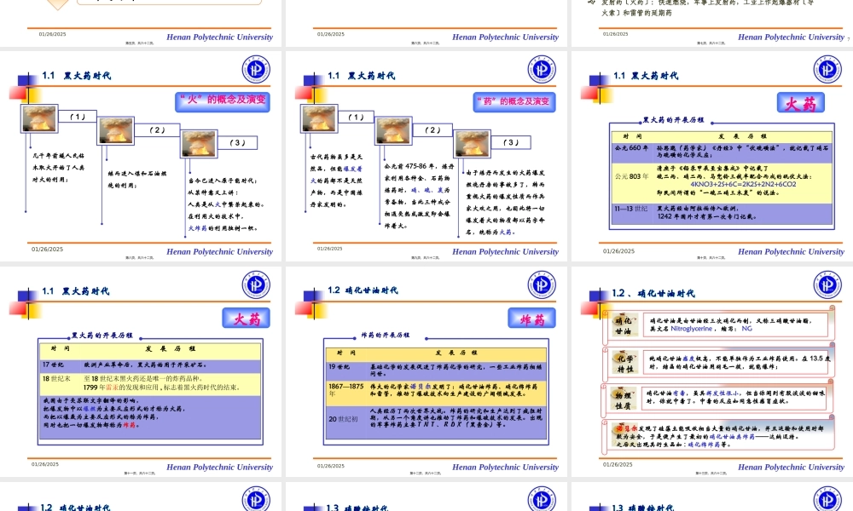Click the flame picture beside label （3）
This screenshot has height=511, width=853.
coord(199,143)
